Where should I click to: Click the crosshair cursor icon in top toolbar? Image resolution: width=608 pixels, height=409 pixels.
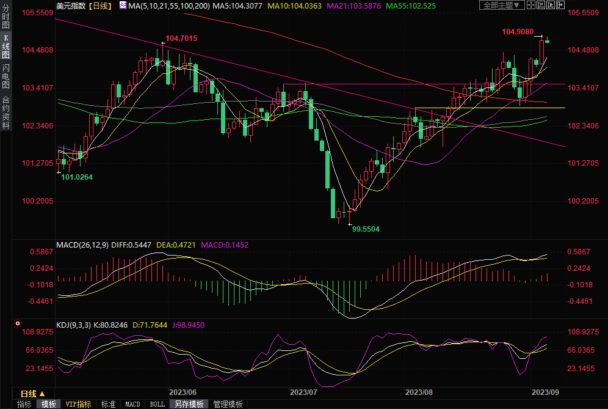pyautogui.click(x=531, y=6)
